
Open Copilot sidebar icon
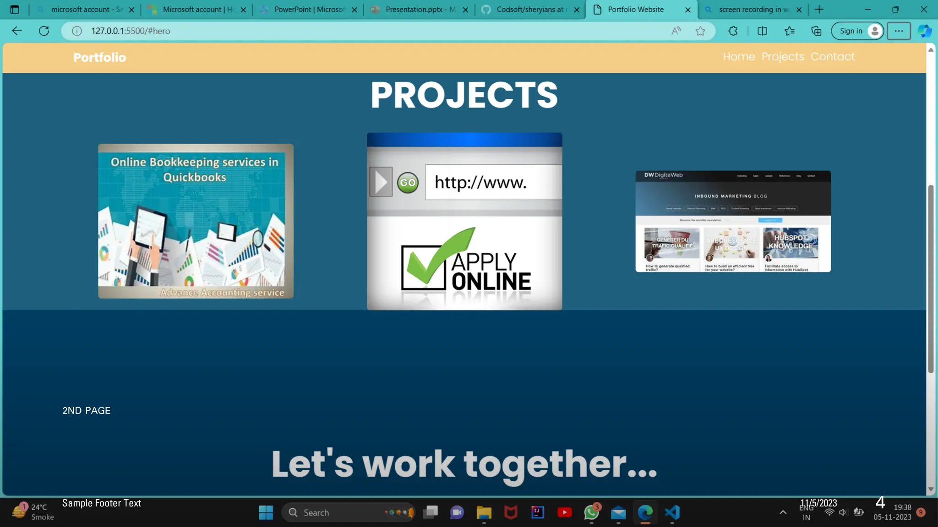pos(924,31)
